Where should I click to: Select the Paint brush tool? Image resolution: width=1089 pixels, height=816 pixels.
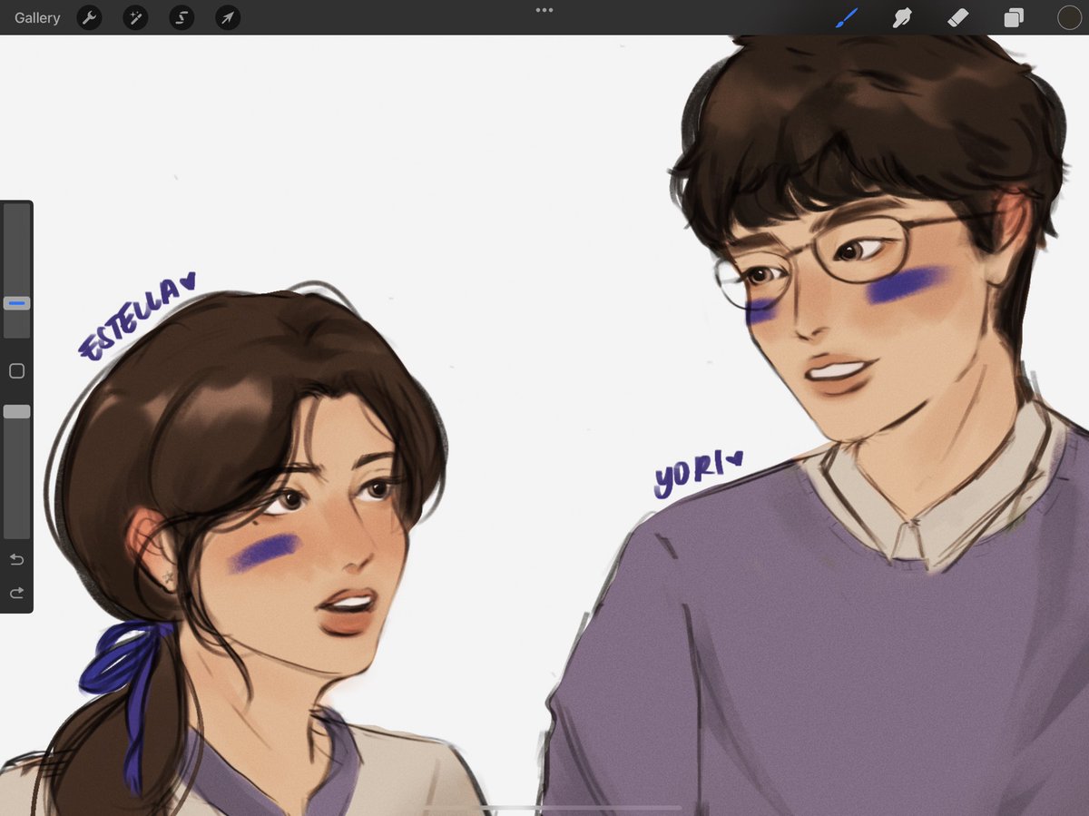tap(846, 17)
